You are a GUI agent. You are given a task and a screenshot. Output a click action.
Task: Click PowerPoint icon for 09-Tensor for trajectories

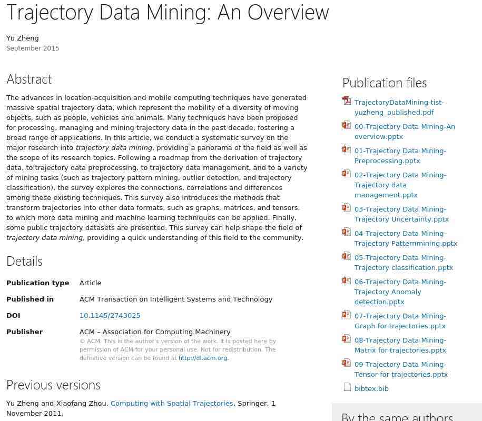click(347, 363)
